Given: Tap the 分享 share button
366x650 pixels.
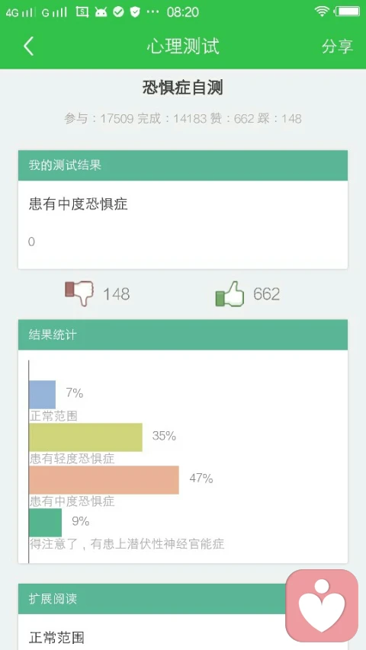Looking at the screenshot, I should click(337, 46).
